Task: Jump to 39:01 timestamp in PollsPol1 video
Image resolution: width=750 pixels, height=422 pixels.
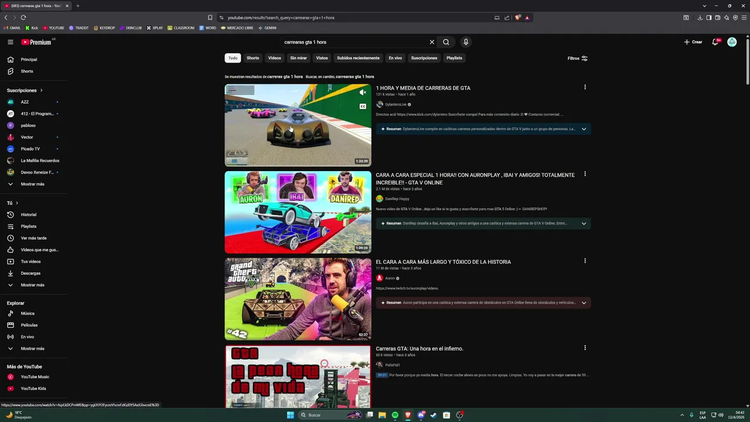Action: pos(382,375)
